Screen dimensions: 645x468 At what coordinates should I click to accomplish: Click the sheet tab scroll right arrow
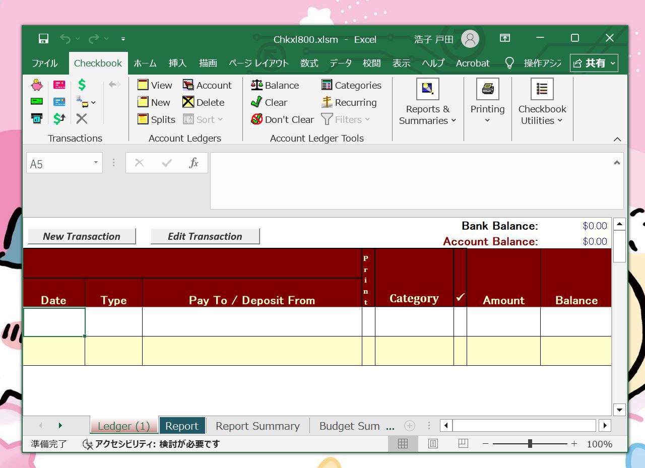[60, 426]
